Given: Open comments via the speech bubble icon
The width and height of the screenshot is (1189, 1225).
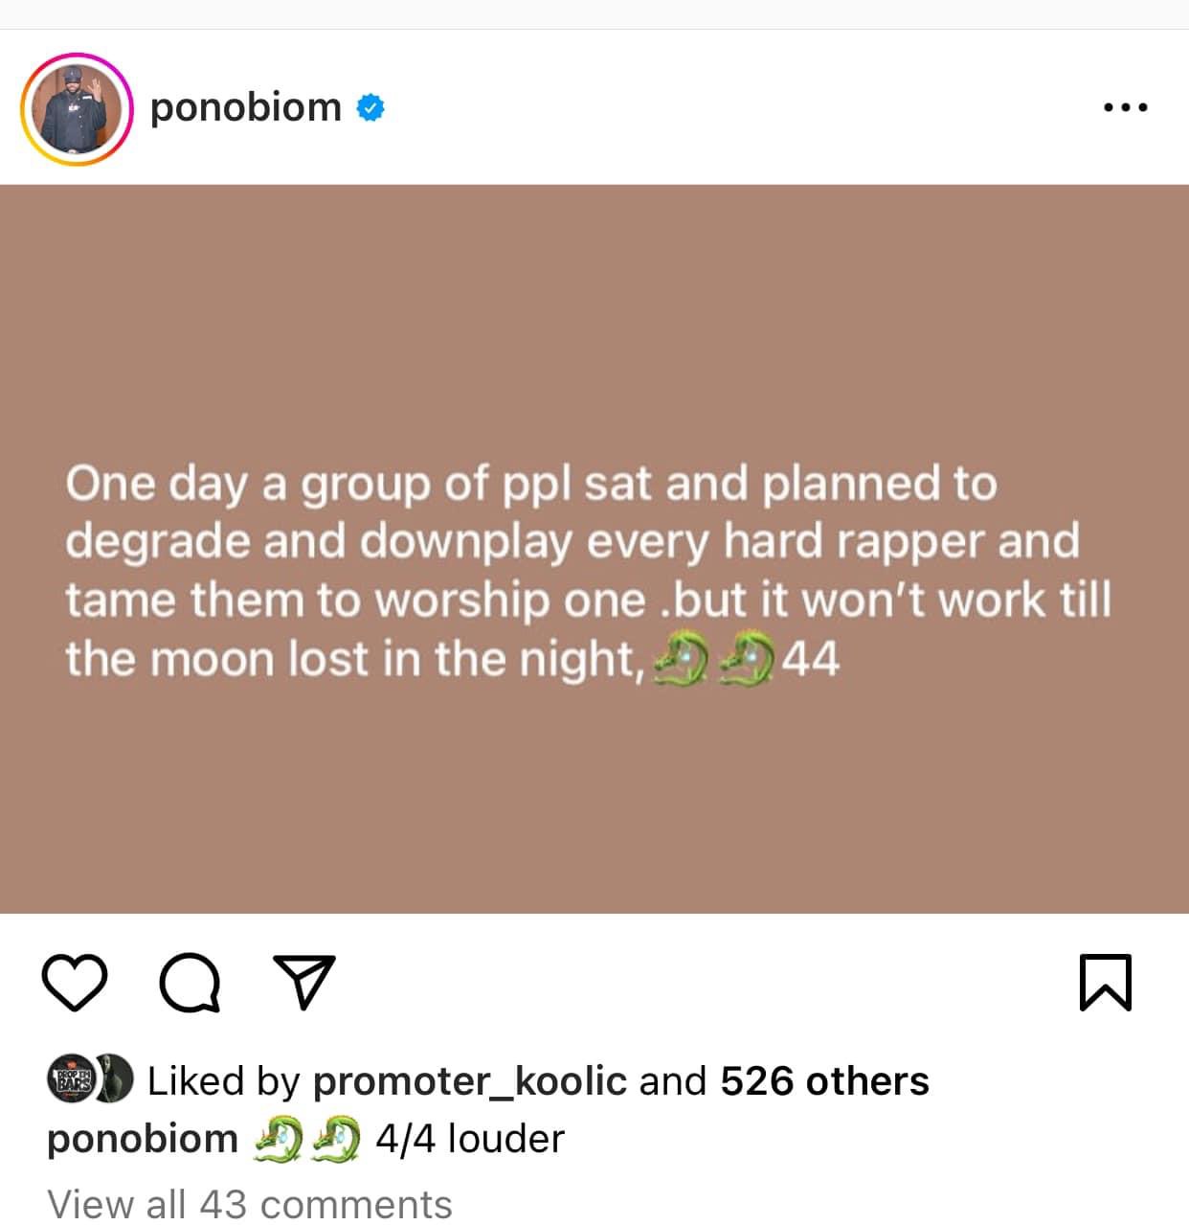Looking at the screenshot, I should coord(190,983).
